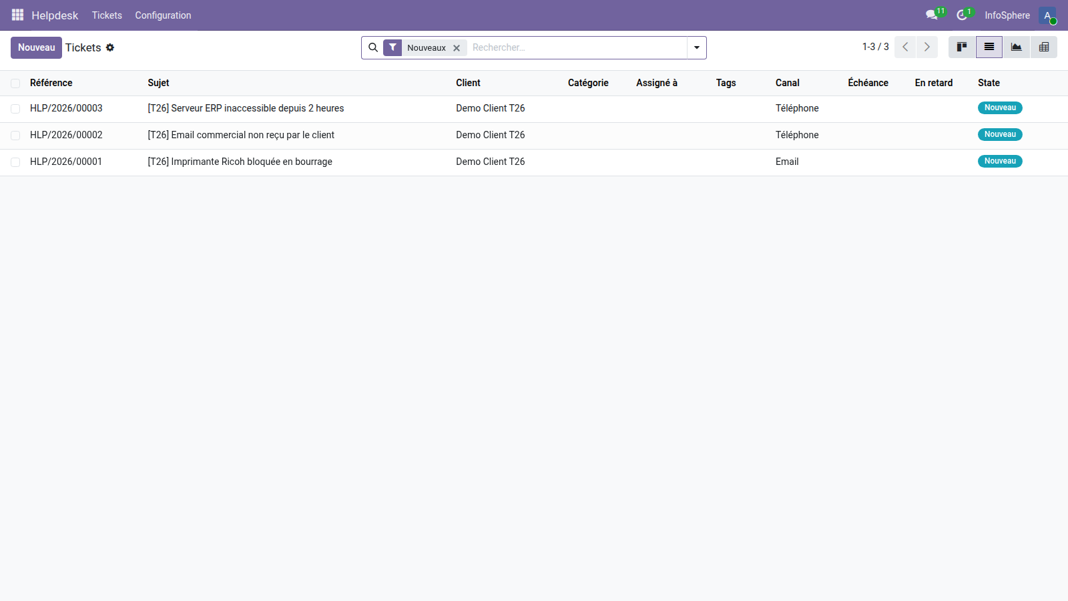This screenshot has height=601, width=1068.
Task: Open the apps grid menu
Action: point(17,15)
